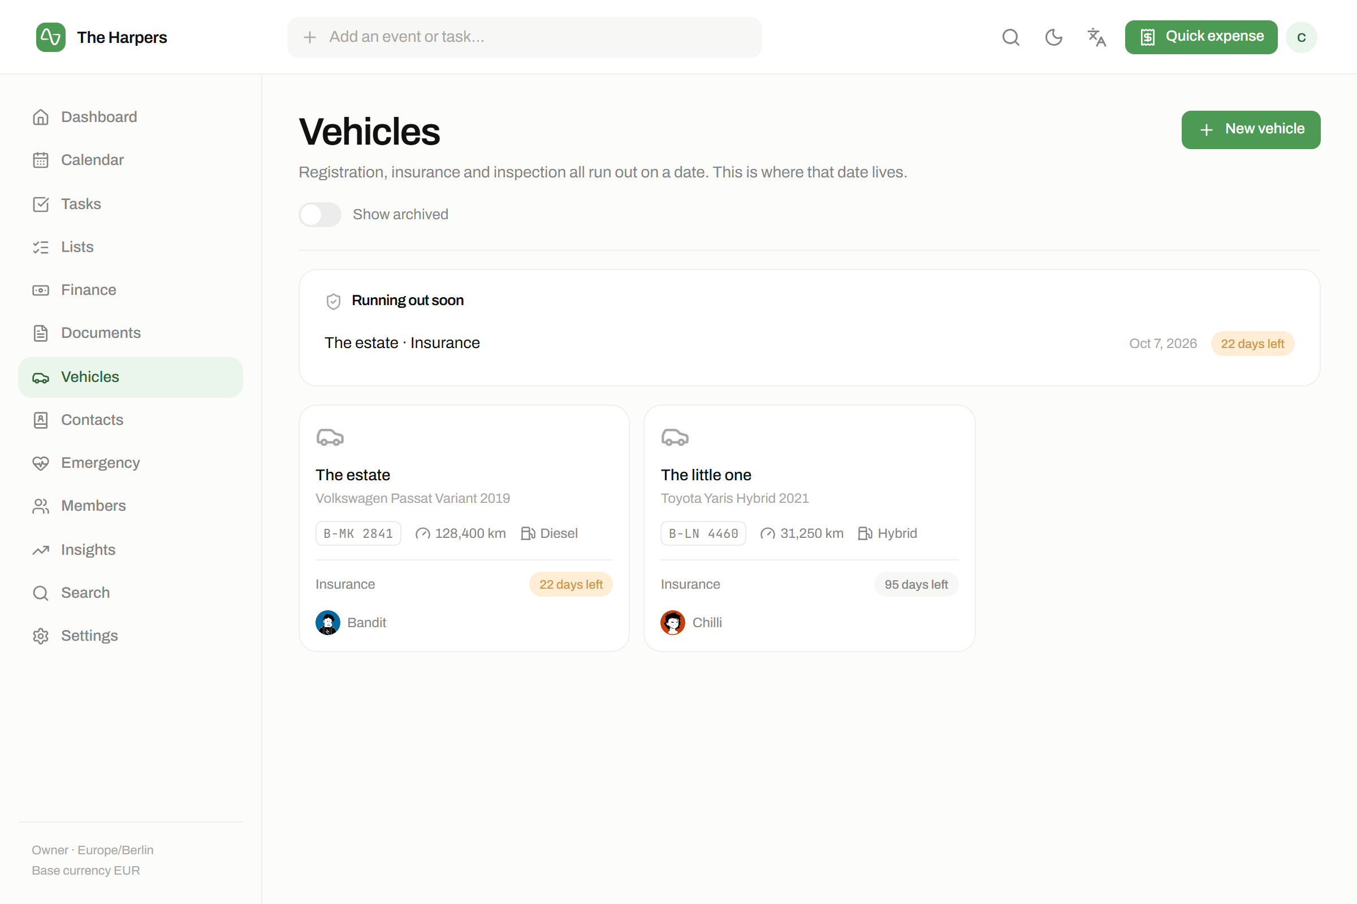Open Insights from the sidebar

coord(131,550)
